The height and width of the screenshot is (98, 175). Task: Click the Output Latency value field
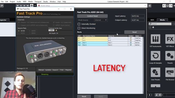tap(138, 20)
